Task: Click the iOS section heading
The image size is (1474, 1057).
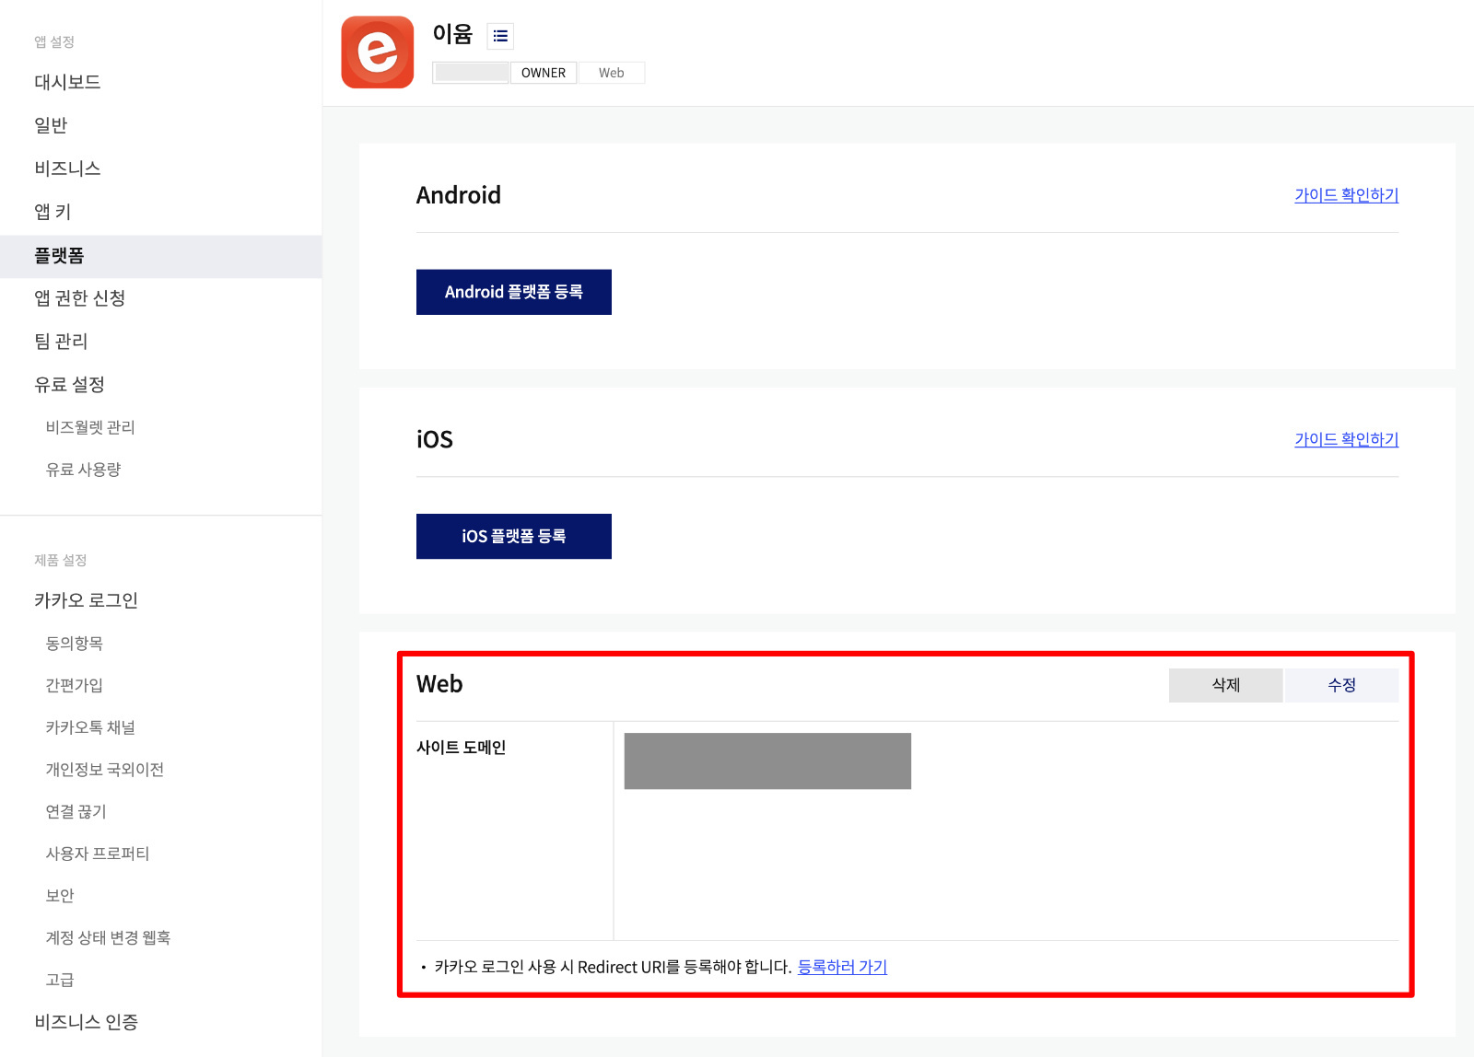Action: click(x=435, y=439)
